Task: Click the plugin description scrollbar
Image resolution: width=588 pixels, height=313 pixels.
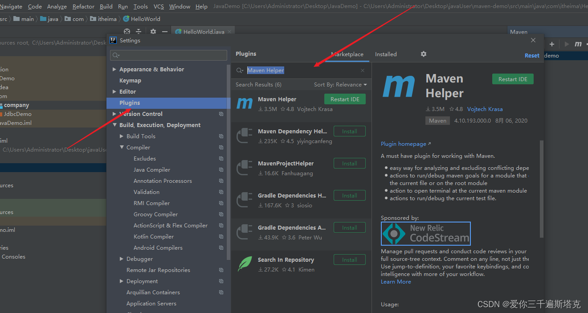Action: [x=540, y=187]
